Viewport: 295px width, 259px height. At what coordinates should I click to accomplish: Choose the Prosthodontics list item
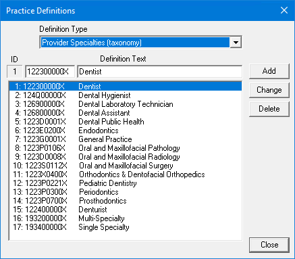(126, 201)
